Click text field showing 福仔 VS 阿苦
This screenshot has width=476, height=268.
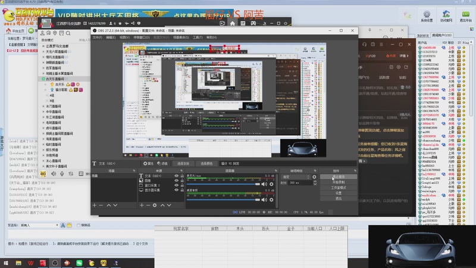[287, 163]
